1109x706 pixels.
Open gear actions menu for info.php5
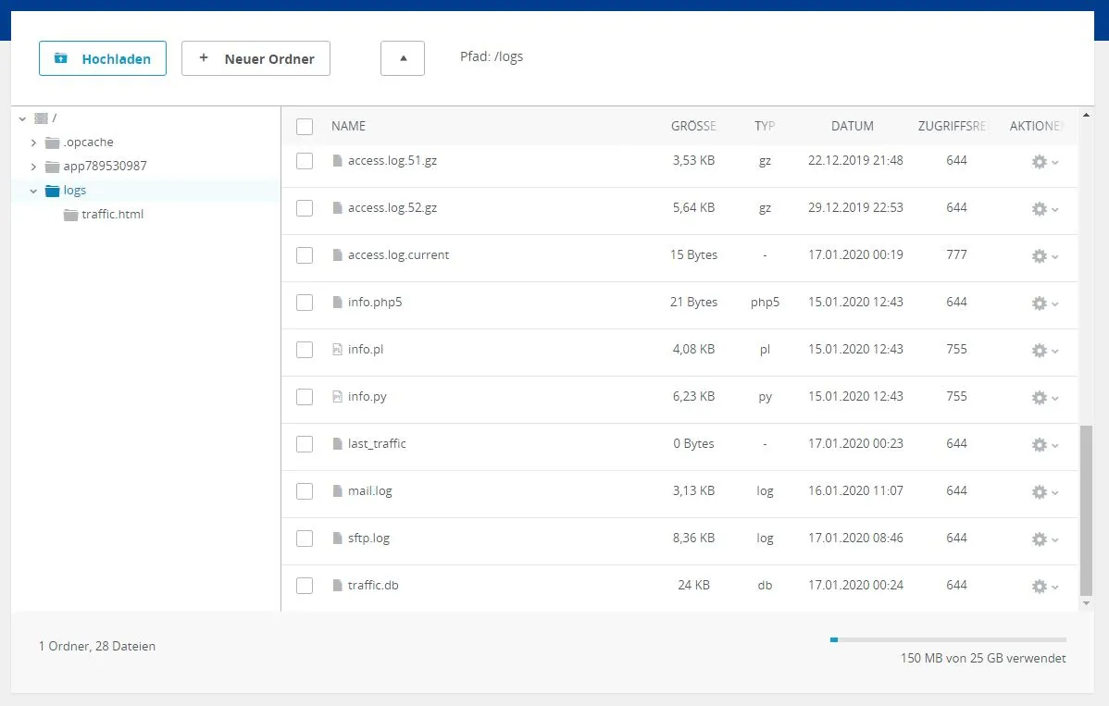(1044, 303)
